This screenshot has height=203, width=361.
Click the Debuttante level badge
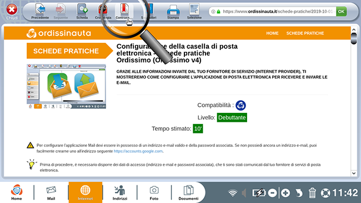[x=232, y=117]
